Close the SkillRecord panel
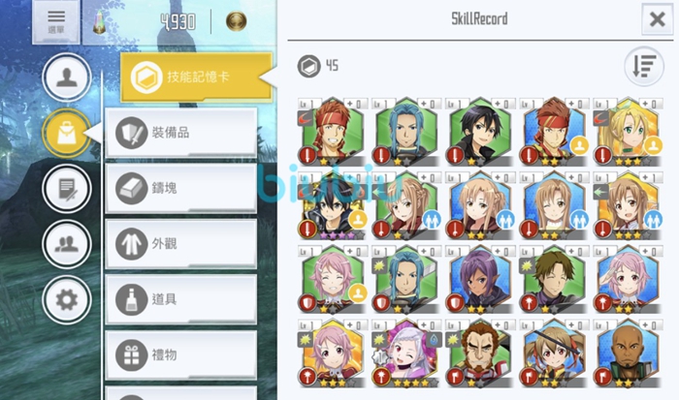679x400 pixels. click(x=658, y=19)
